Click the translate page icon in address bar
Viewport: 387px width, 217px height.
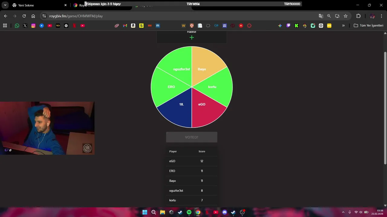(x=321, y=16)
